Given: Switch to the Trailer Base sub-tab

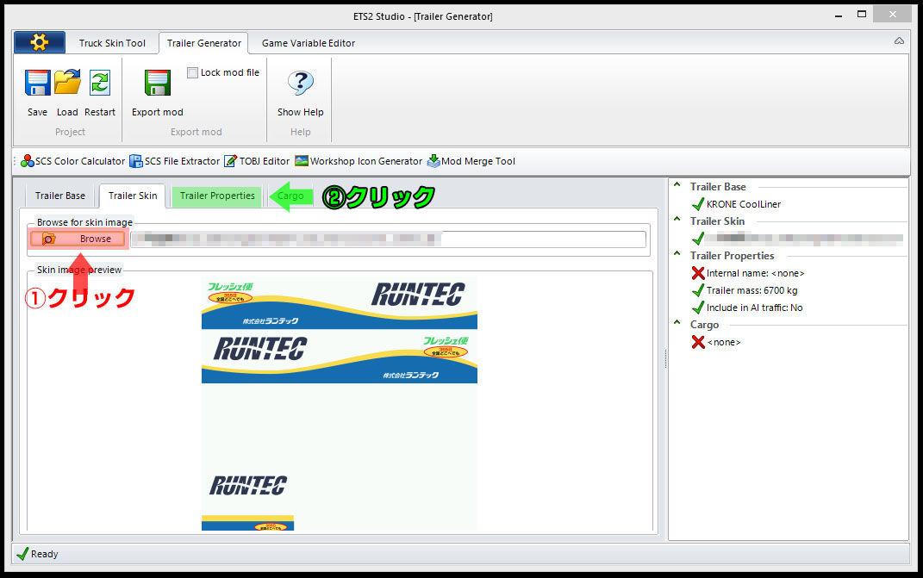Looking at the screenshot, I should click(60, 196).
